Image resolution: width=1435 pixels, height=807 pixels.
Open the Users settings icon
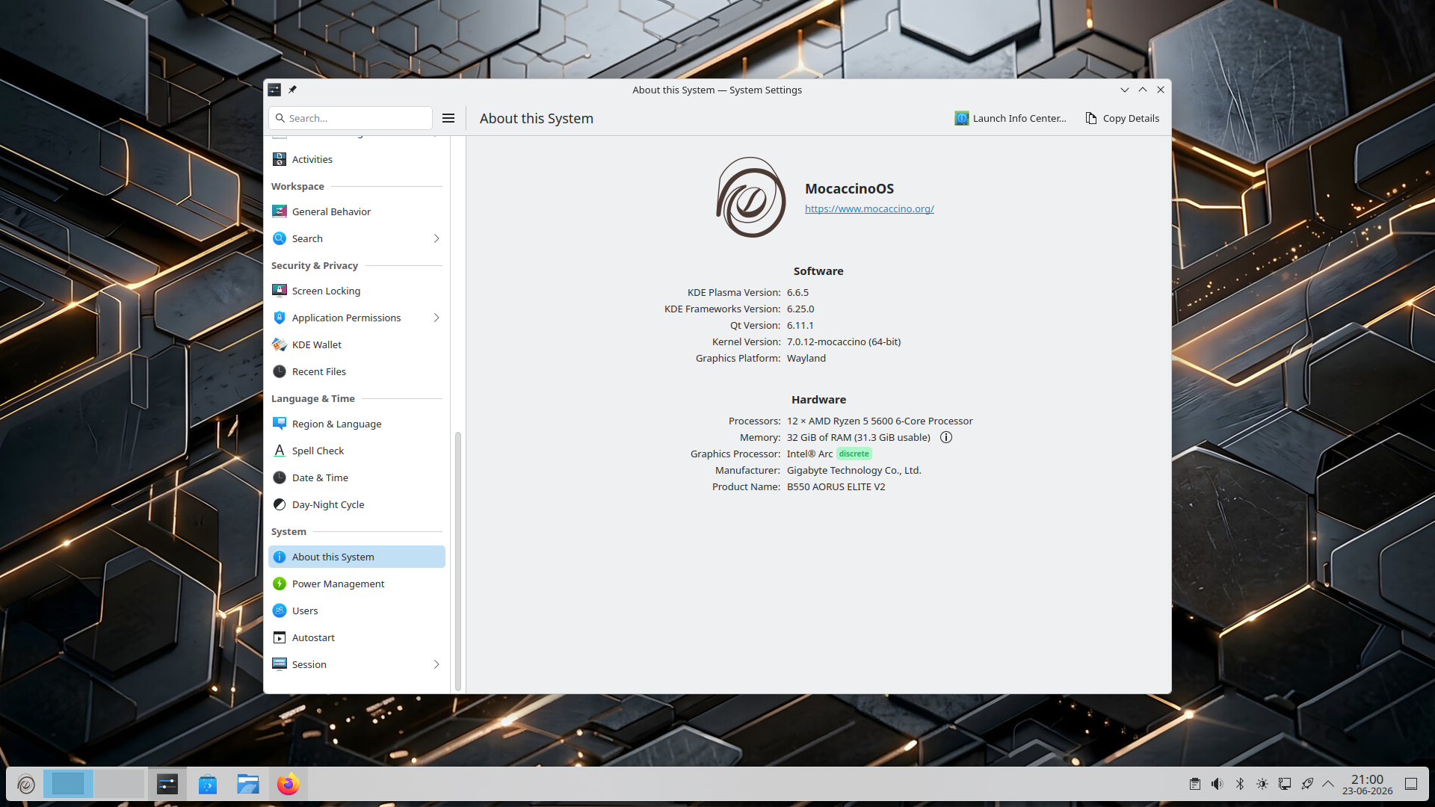[280, 610]
